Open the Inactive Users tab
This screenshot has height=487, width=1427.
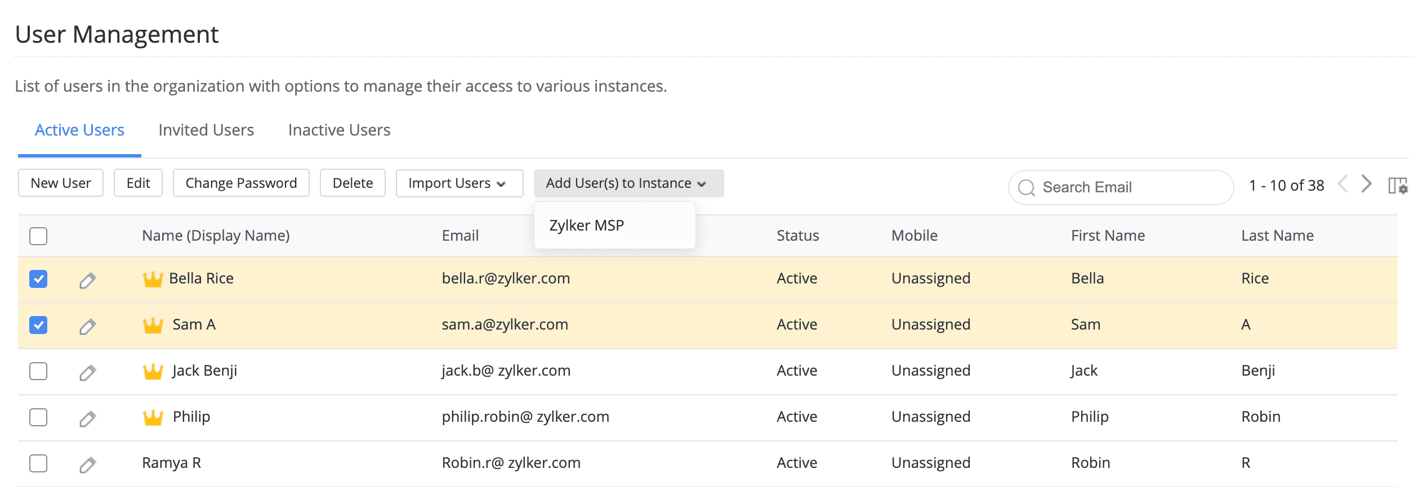tap(339, 130)
